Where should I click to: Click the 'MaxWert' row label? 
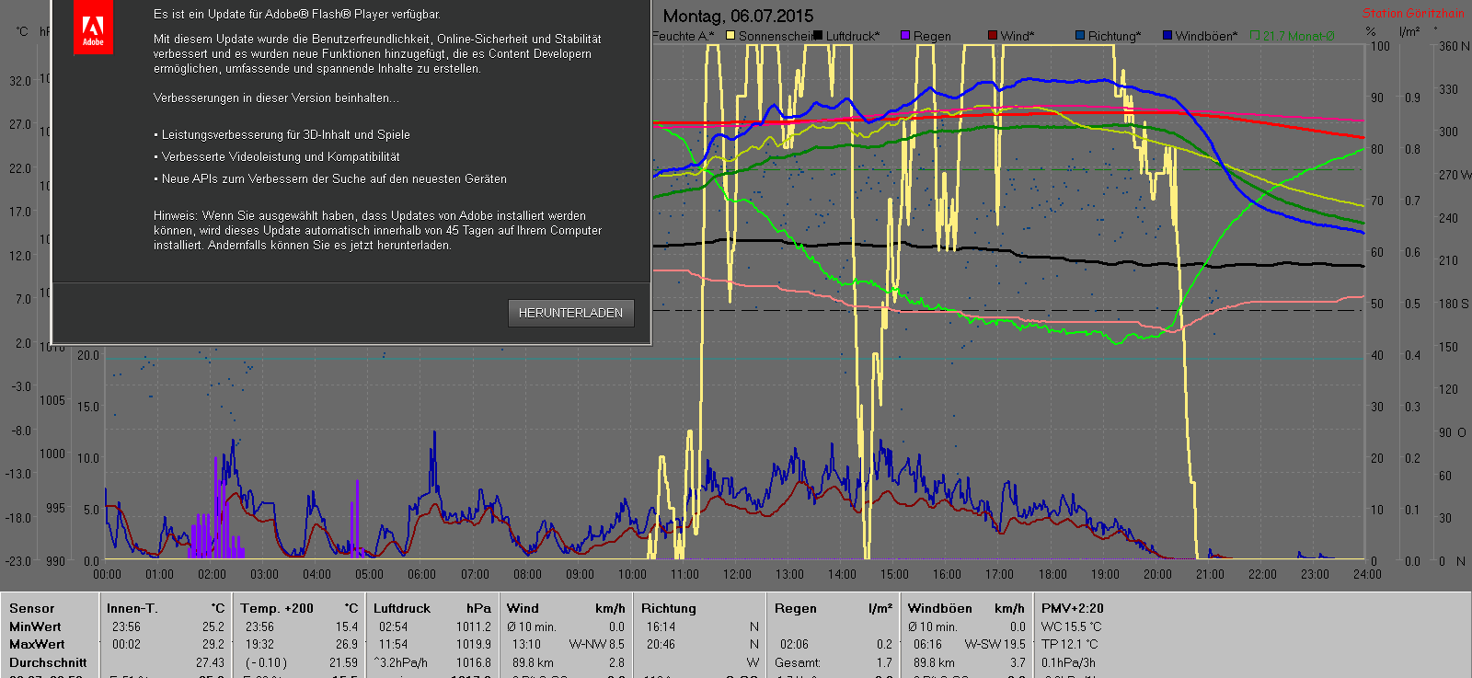coord(37,644)
